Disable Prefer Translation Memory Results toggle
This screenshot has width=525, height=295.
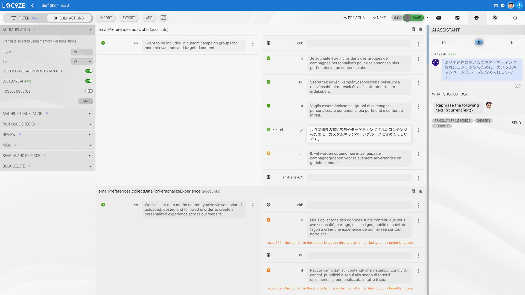[x=89, y=71]
